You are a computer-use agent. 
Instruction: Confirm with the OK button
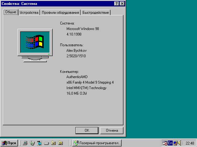coord(87,130)
